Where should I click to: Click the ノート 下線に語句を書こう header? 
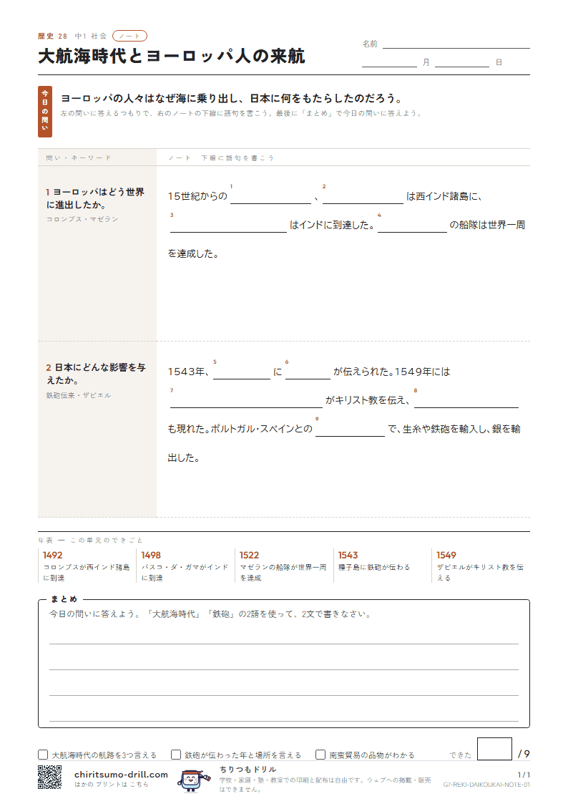[x=221, y=158]
